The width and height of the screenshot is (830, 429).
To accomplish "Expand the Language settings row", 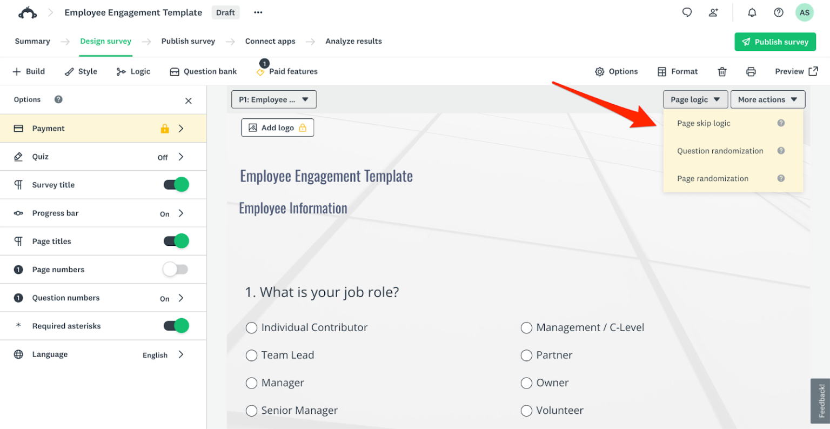I will (x=103, y=354).
